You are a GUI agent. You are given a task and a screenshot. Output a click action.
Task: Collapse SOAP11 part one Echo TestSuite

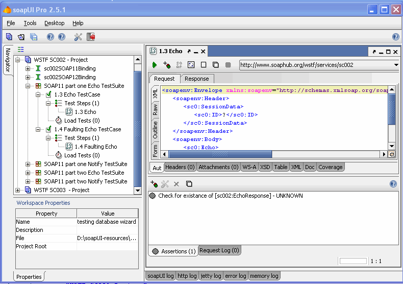tap(28, 86)
